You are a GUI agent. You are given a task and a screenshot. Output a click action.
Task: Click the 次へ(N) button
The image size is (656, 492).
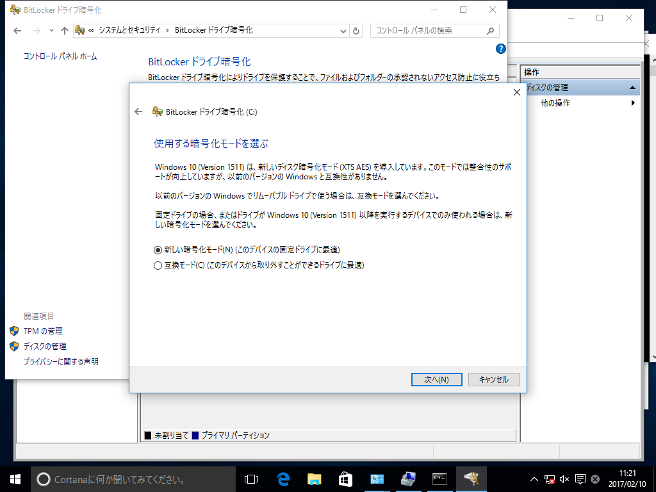point(436,379)
